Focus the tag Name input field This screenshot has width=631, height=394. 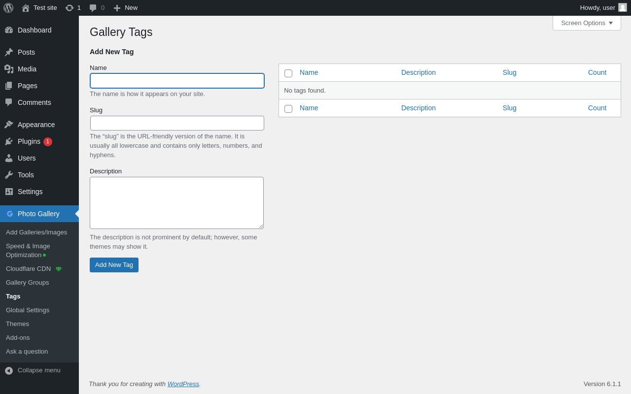pyautogui.click(x=177, y=81)
